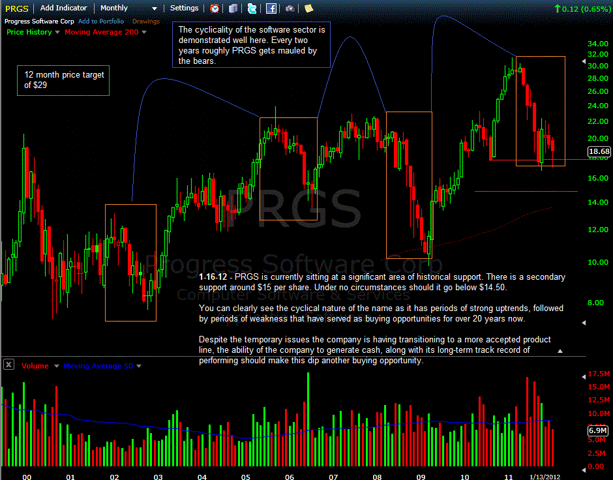Click the arrow beside 17.5M volume scale
Screen dimensions: 613x480
584,377
